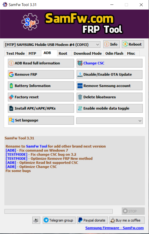The width and height of the screenshot is (149, 234).
Task: Switch to the Test Mode tab
Action: point(16,53)
